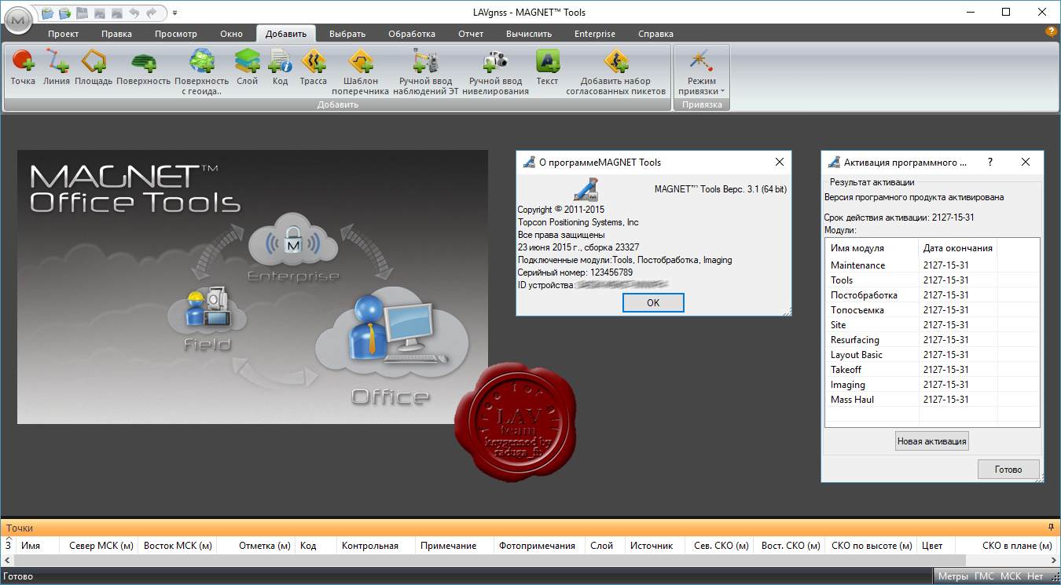Switch to the Правка ribbon tab
This screenshot has height=585, width=1061.
coord(117,34)
